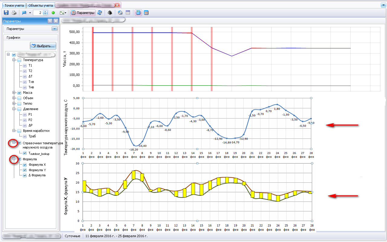The height and width of the screenshot is (242, 387).
Task: Expand the Тепло tree node
Action: pyautogui.click(x=14, y=103)
